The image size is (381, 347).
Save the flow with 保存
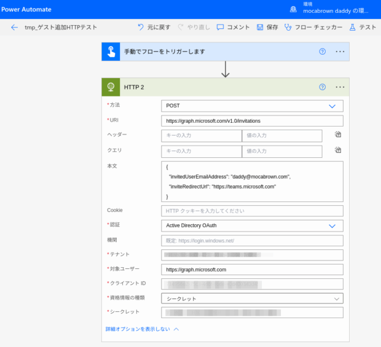tap(267, 27)
